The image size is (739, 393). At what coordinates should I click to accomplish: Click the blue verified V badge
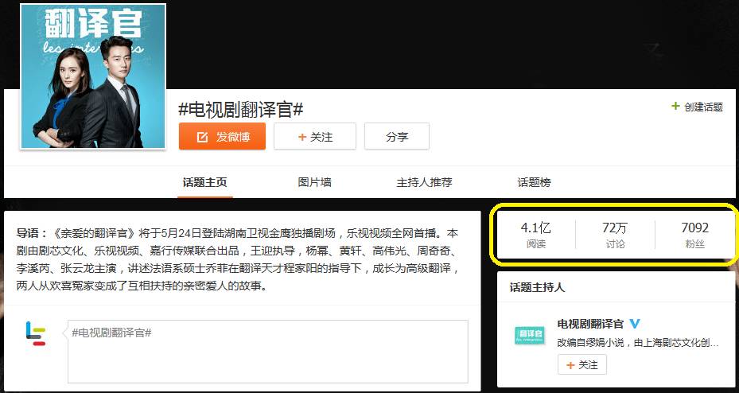tap(635, 324)
